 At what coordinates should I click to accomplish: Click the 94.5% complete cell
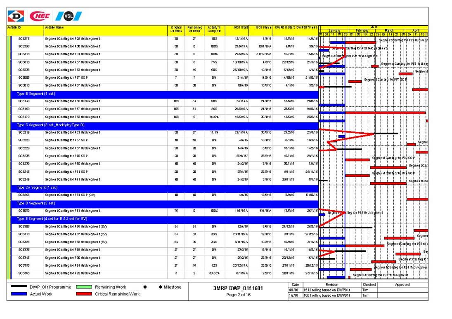pyautogui.click(x=215, y=117)
